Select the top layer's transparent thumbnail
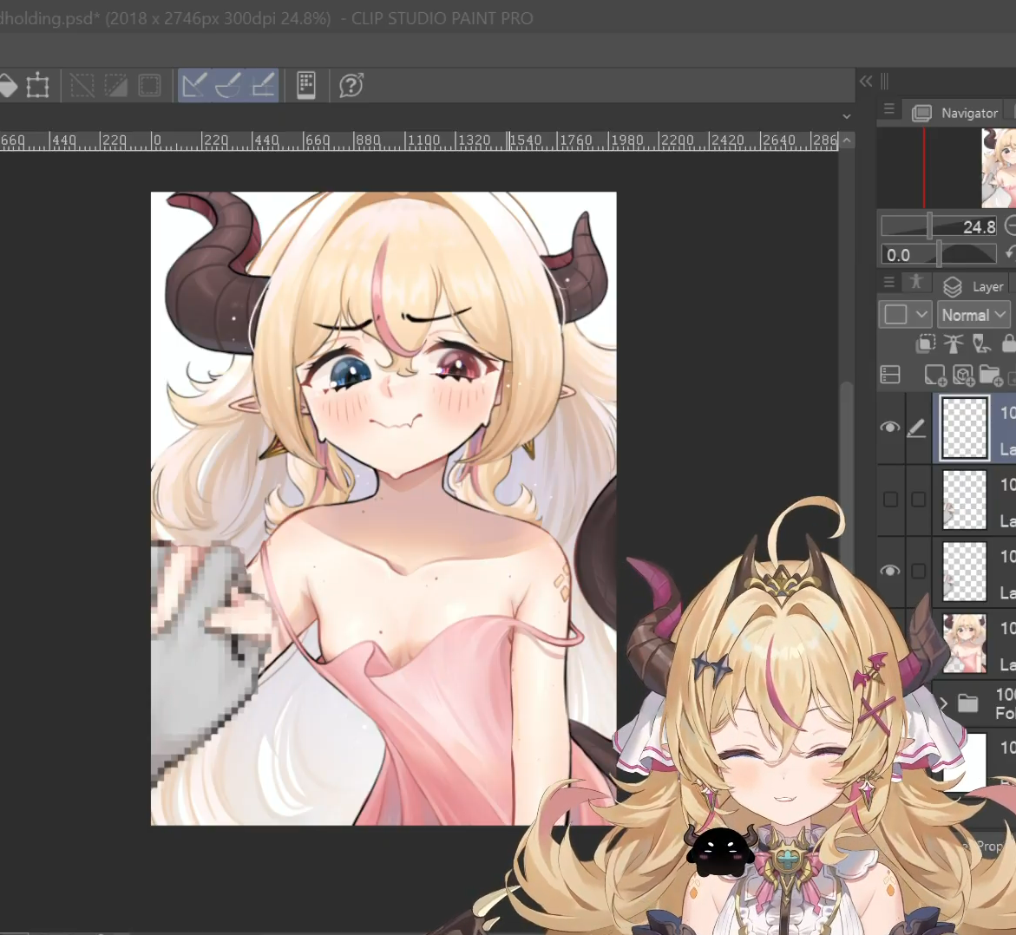 (964, 428)
